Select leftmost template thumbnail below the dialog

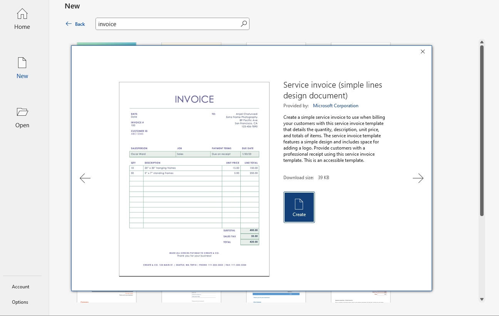pyautogui.click(x=107, y=296)
